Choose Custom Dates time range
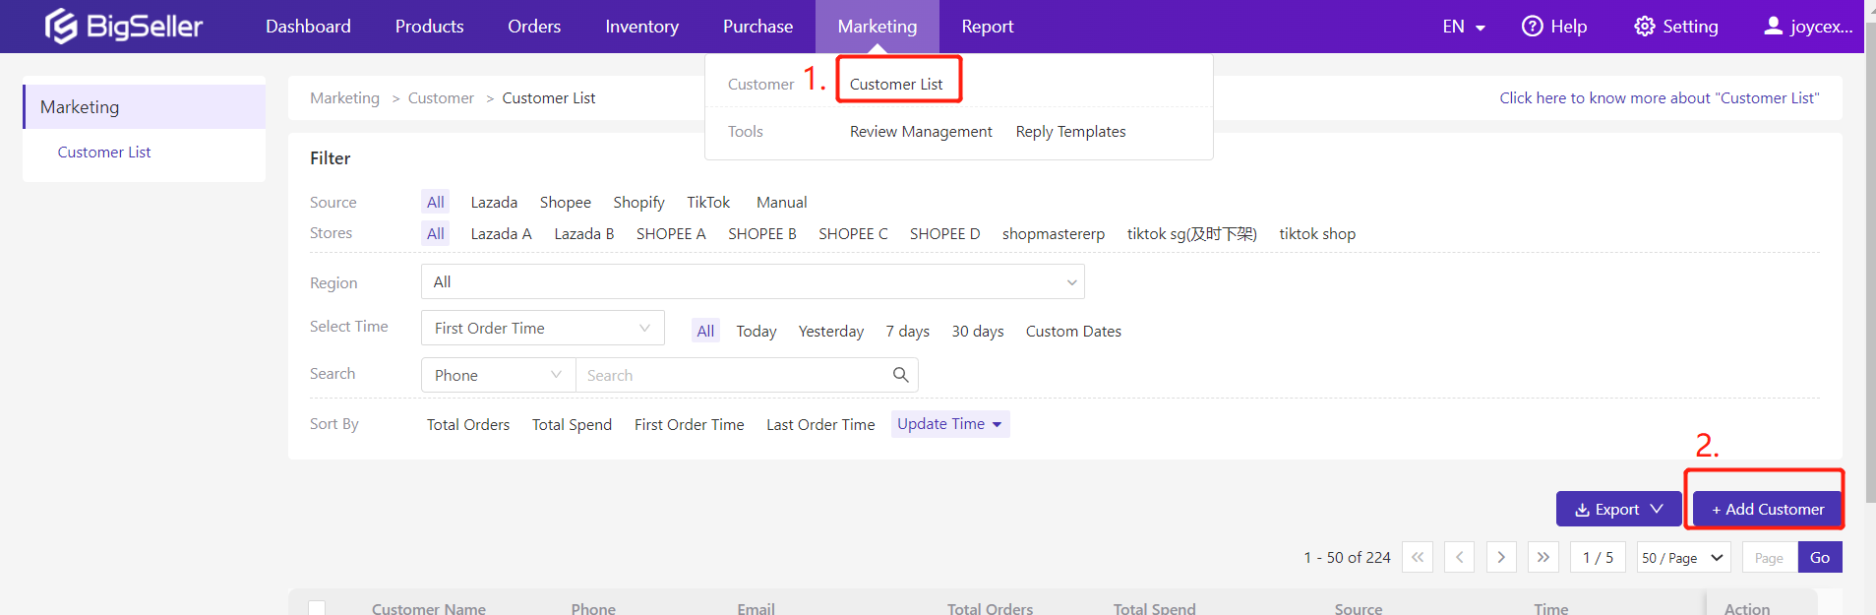The height and width of the screenshot is (615, 1876). click(1073, 332)
